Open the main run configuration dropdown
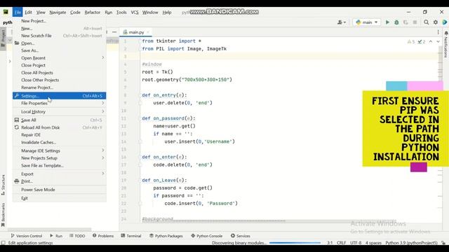449x252 pixels. click(367, 22)
